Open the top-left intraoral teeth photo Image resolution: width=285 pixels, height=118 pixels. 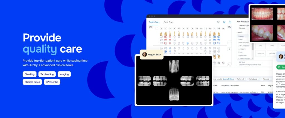(x=262, y=14)
